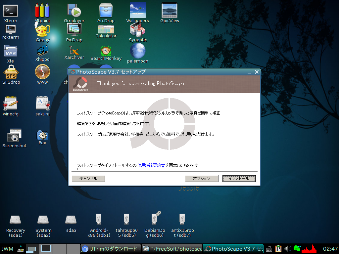Image resolution: width=339 pixels, height=254 pixels.
Task: Open the 使用許諾契約書 license agreement link
Action: 151,165
